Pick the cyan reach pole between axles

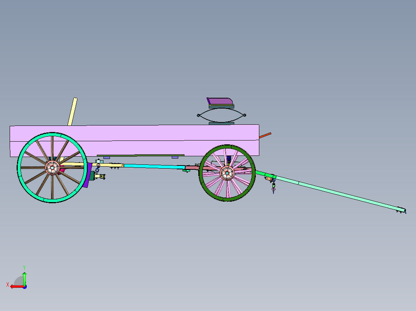click(x=154, y=167)
